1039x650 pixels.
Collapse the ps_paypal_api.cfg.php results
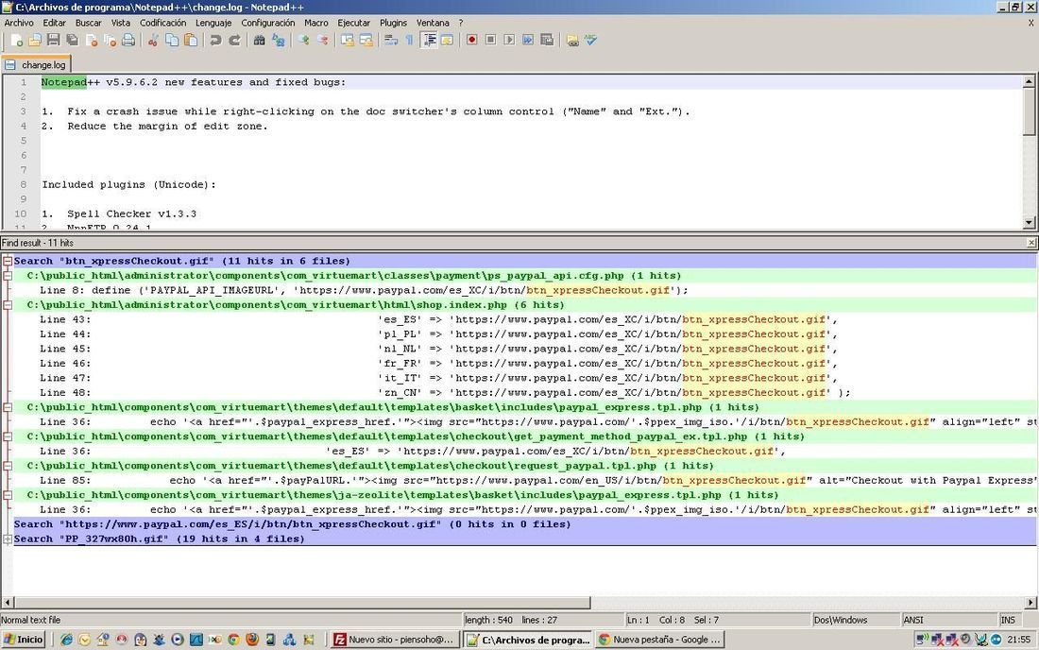[x=8, y=276]
